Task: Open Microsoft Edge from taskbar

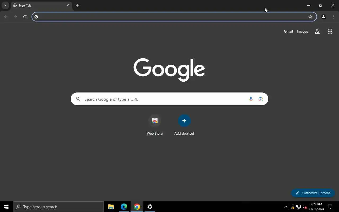Action: click(x=124, y=207)
